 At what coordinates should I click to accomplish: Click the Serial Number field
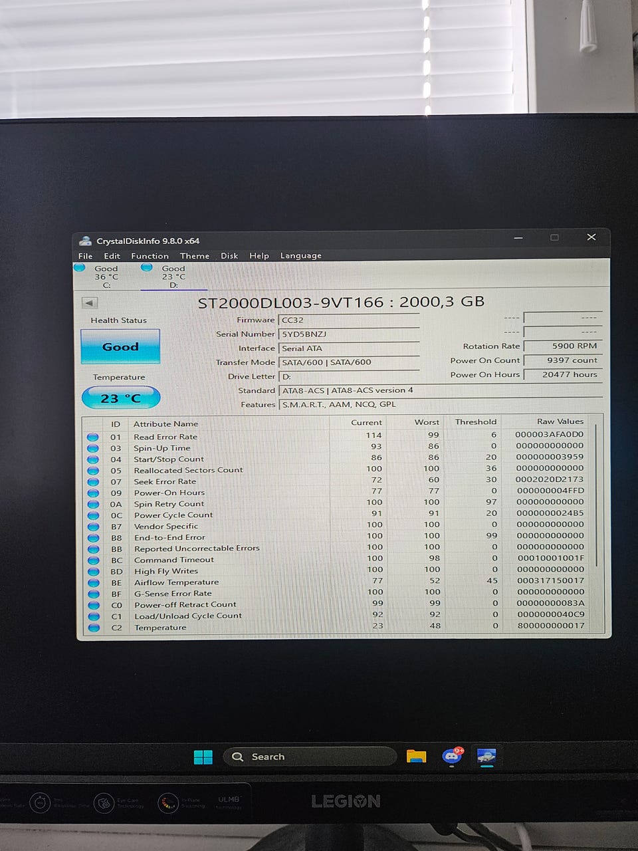pyautogui.click(x=349, y=334)
